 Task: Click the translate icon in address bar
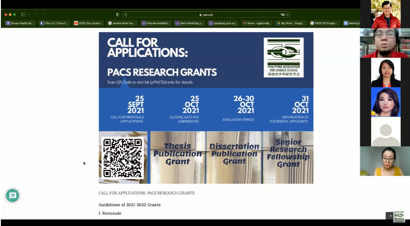[282, 14]
